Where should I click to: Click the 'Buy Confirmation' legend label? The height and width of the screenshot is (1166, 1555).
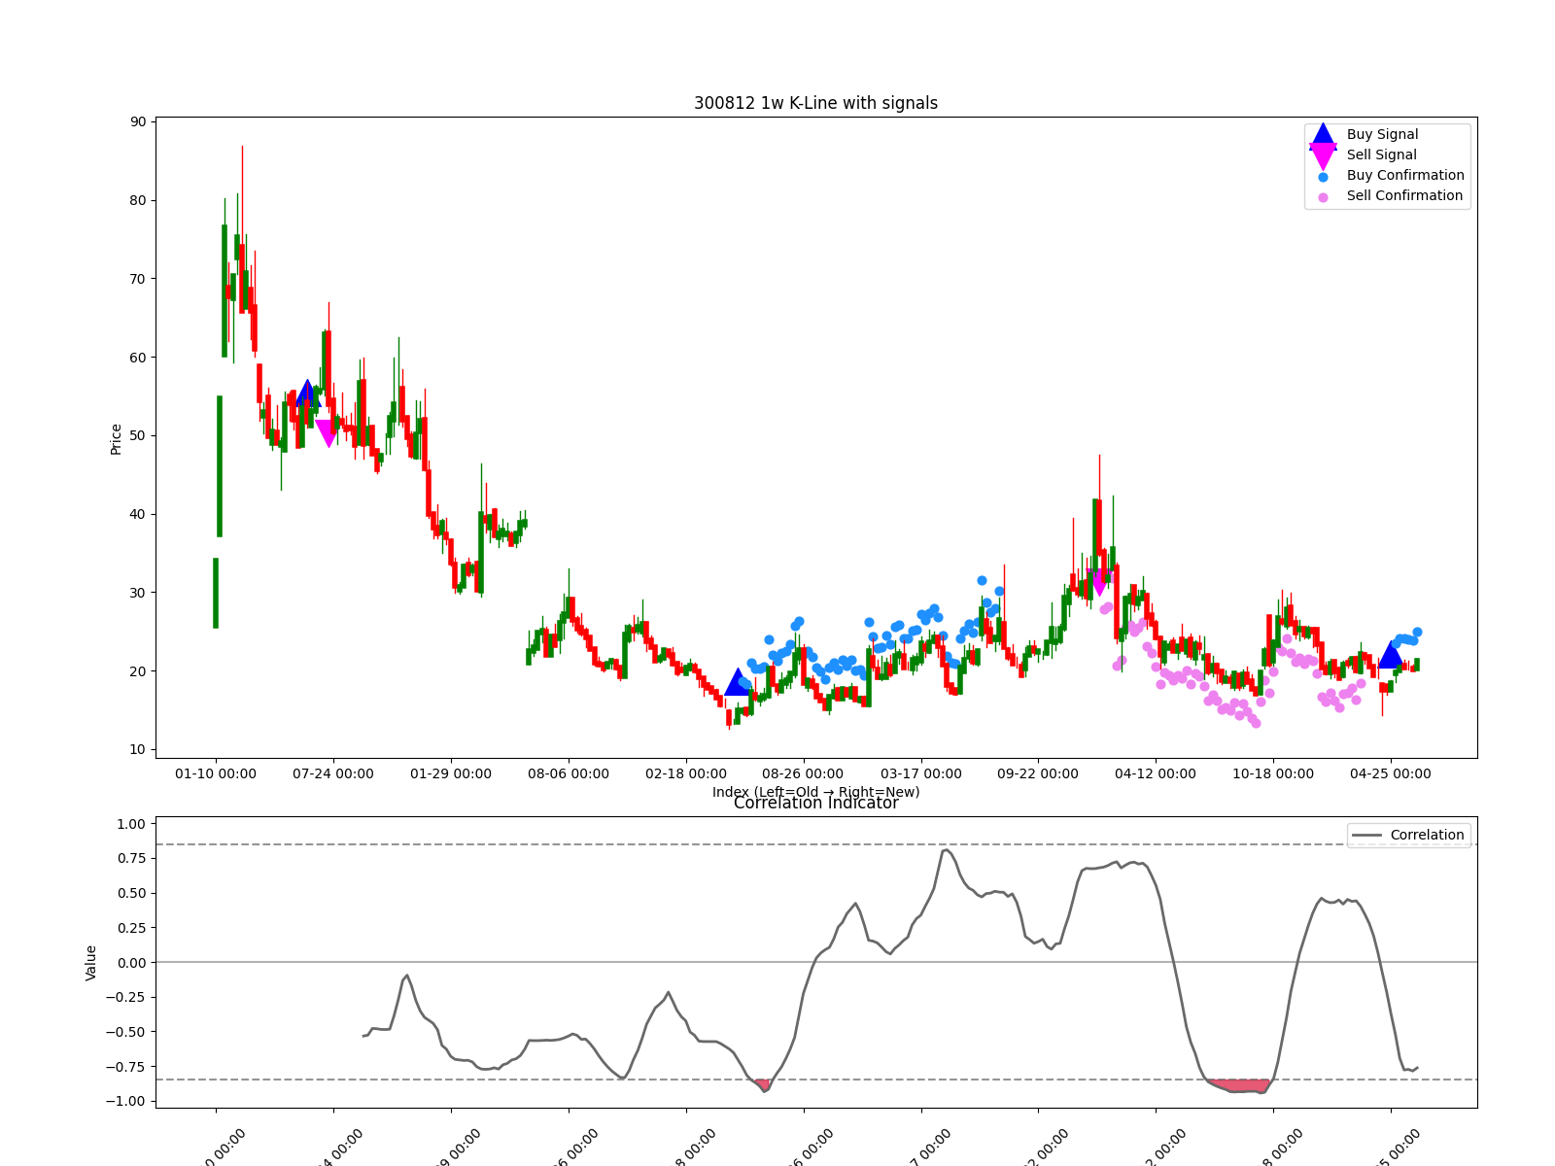(1405, 176)
